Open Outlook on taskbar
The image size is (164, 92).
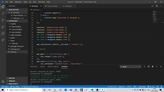pyautogui.click(x=66, y=90)
